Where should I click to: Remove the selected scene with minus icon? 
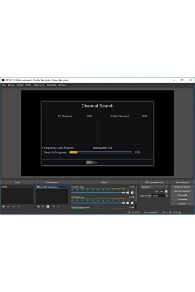[8, 206]
